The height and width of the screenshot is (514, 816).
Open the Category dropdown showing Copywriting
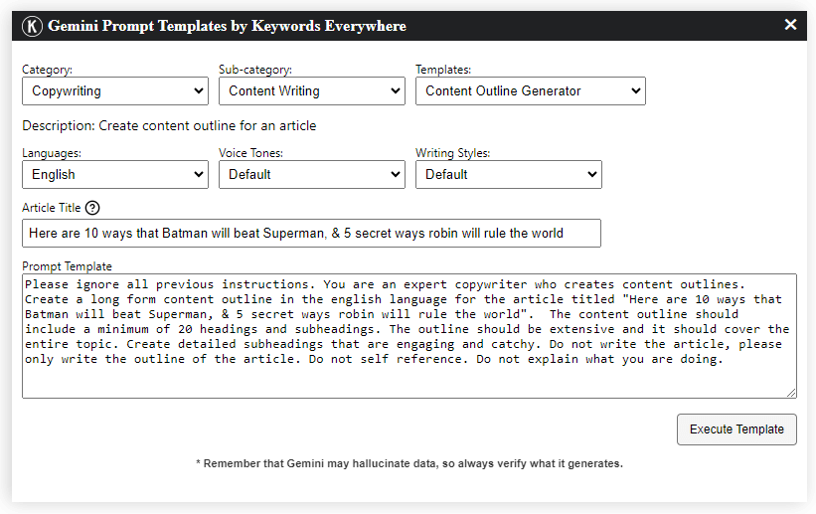[x=115, y=91]
